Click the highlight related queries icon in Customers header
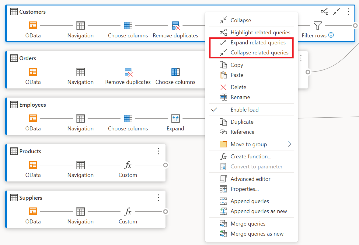Viewport: 359px width, 245px height. pyautogui.click(x=324, y=12)
